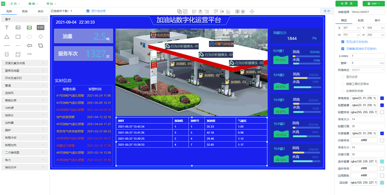Pick the colored picture element icon
The height and width of the screenshot is (195, 387).
click(x=29, y=28)
